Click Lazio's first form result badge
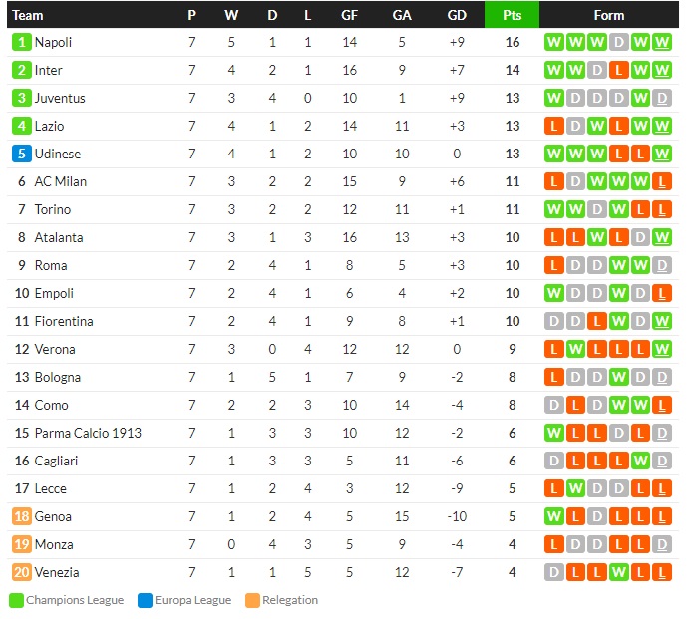Screen dimensions: 687x619 553,126
